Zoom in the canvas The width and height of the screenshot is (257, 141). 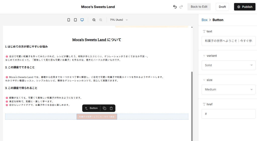click(101, 20)
